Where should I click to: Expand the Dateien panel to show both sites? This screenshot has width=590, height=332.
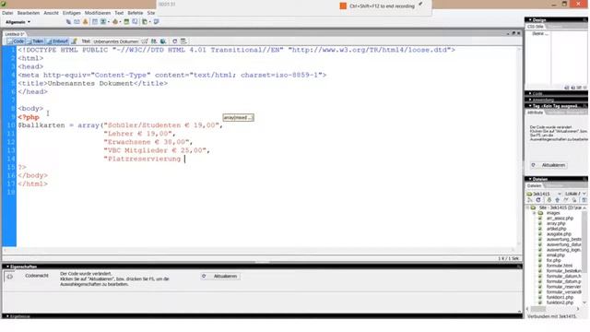point(584,200)
